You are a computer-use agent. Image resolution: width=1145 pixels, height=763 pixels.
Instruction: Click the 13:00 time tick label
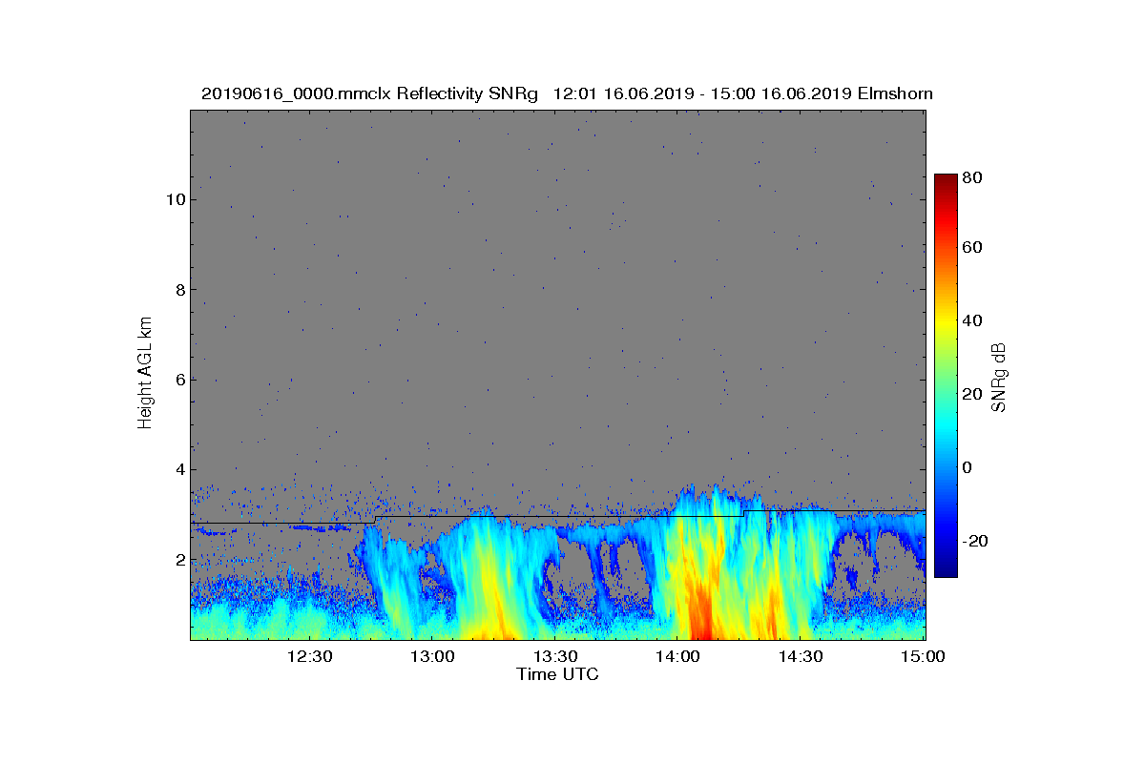tap(432, 657)
